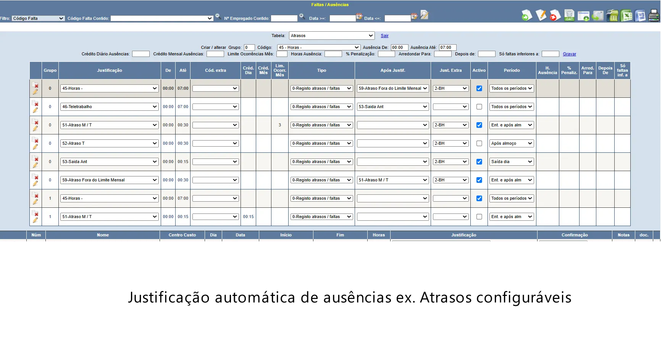Open the Tabela dropdown showing Atrasos

[x=332, y=36]
